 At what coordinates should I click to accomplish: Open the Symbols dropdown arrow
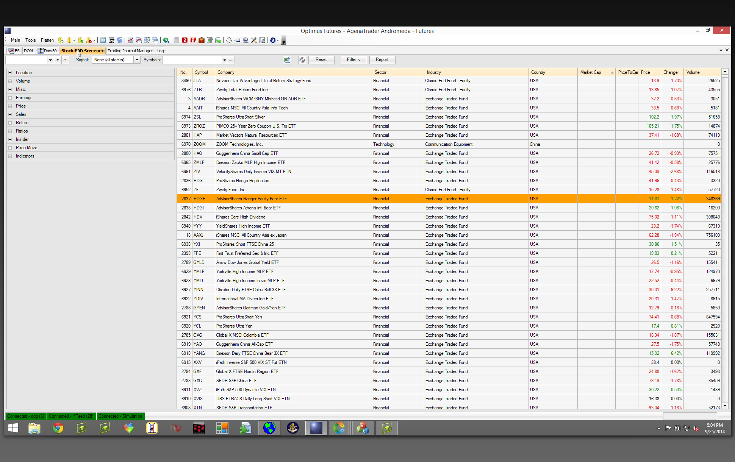tap(225, 60)
